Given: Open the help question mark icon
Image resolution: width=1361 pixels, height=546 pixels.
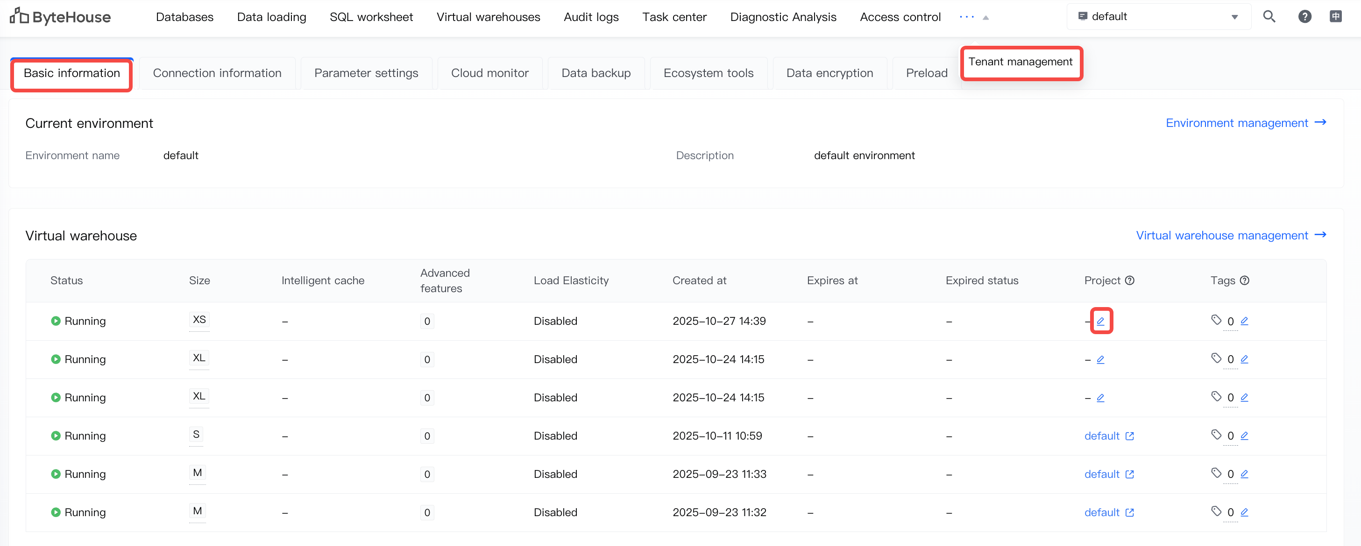Looking at the screenshot, I should tap(1304, 17).
